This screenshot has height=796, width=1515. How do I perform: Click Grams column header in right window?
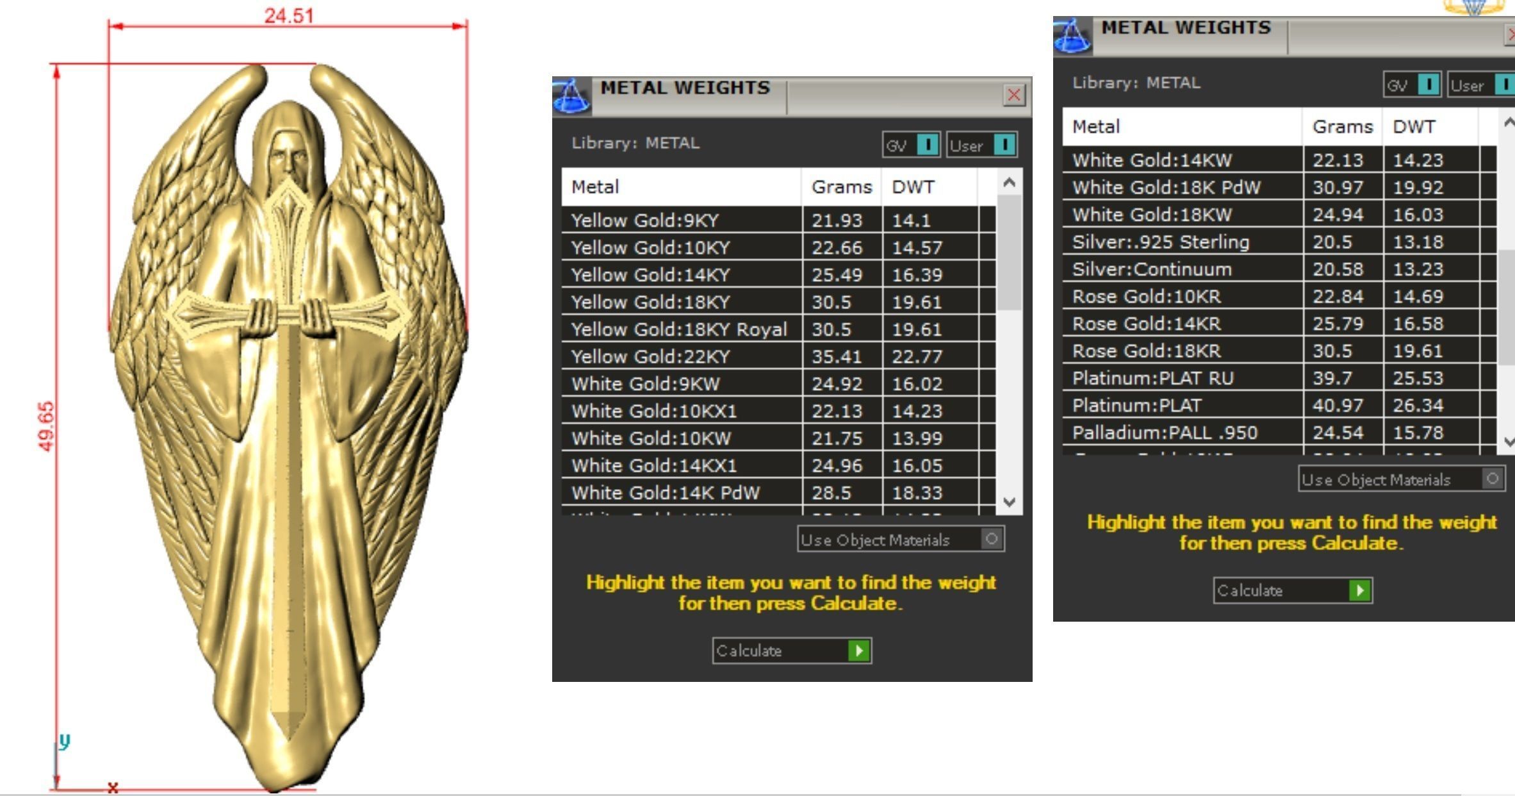point(1342,127)
